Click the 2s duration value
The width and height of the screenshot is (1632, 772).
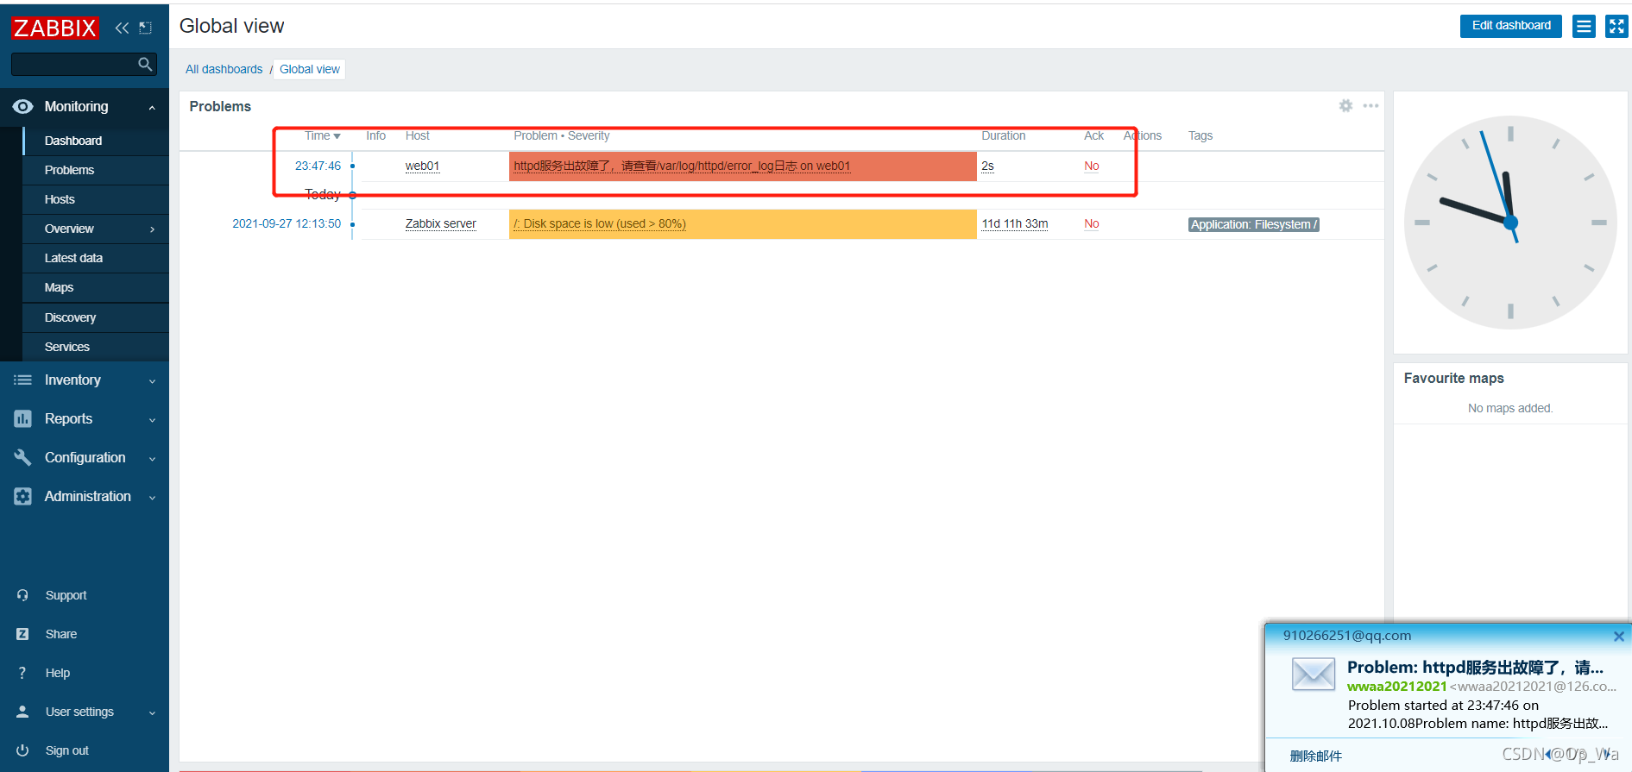(987, 166)
